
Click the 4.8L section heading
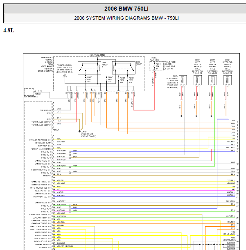pyautogui.click(x=9, y=30)
